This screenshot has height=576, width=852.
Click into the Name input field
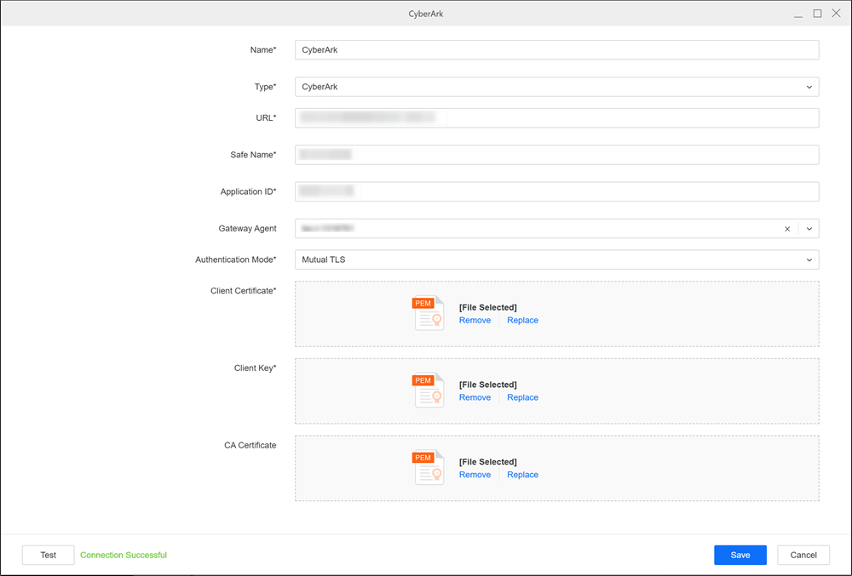[556, 50]
